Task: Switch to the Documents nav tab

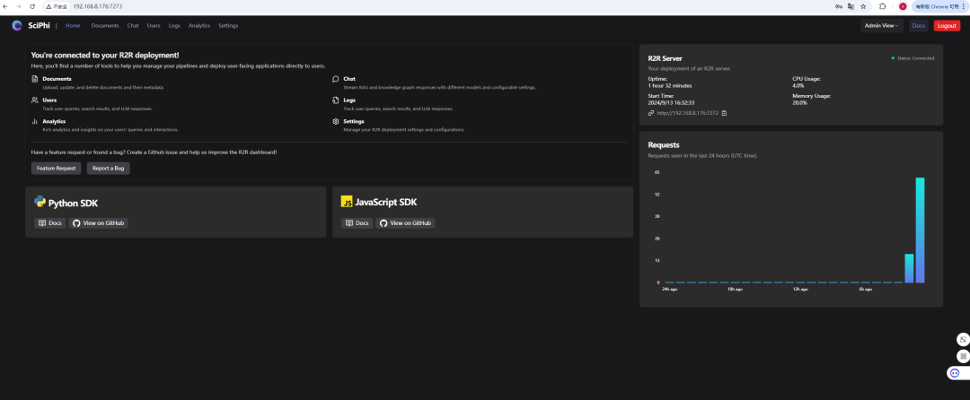Action: (105, 26)
